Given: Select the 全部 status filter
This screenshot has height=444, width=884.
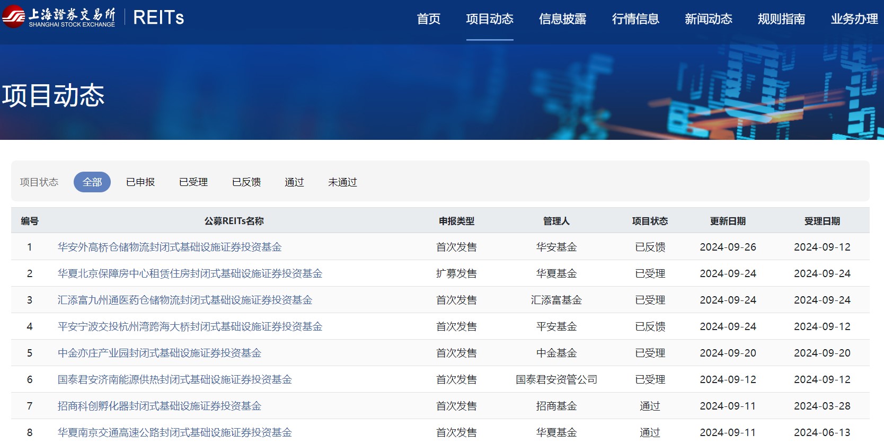Looking at the screenshot, I should pyautogui.click(x=92, y=182).
